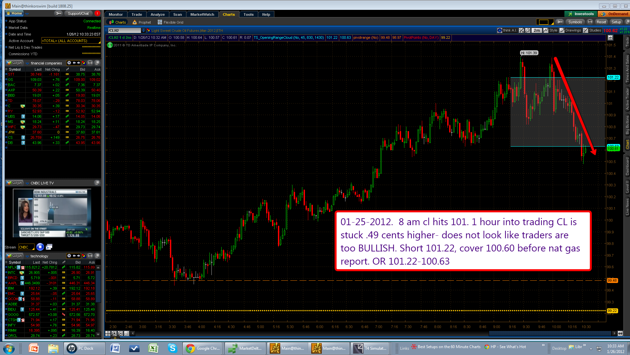Screen dimensions: 630x355
Task: Click the Windows Start button
Action: tap(9, 348)
